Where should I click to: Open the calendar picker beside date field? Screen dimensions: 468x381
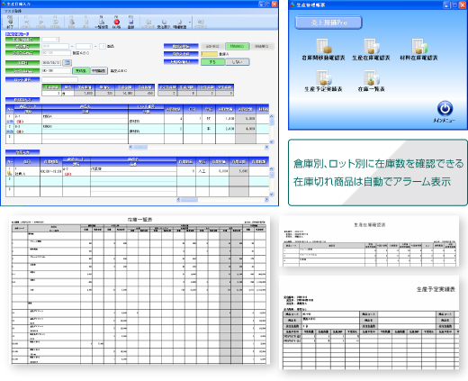pos(67,63)
